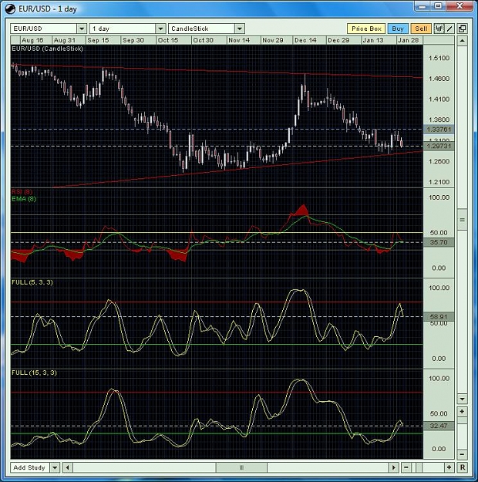
Task: Click the 1.29731 price level marker
Action: click(439, 146)
